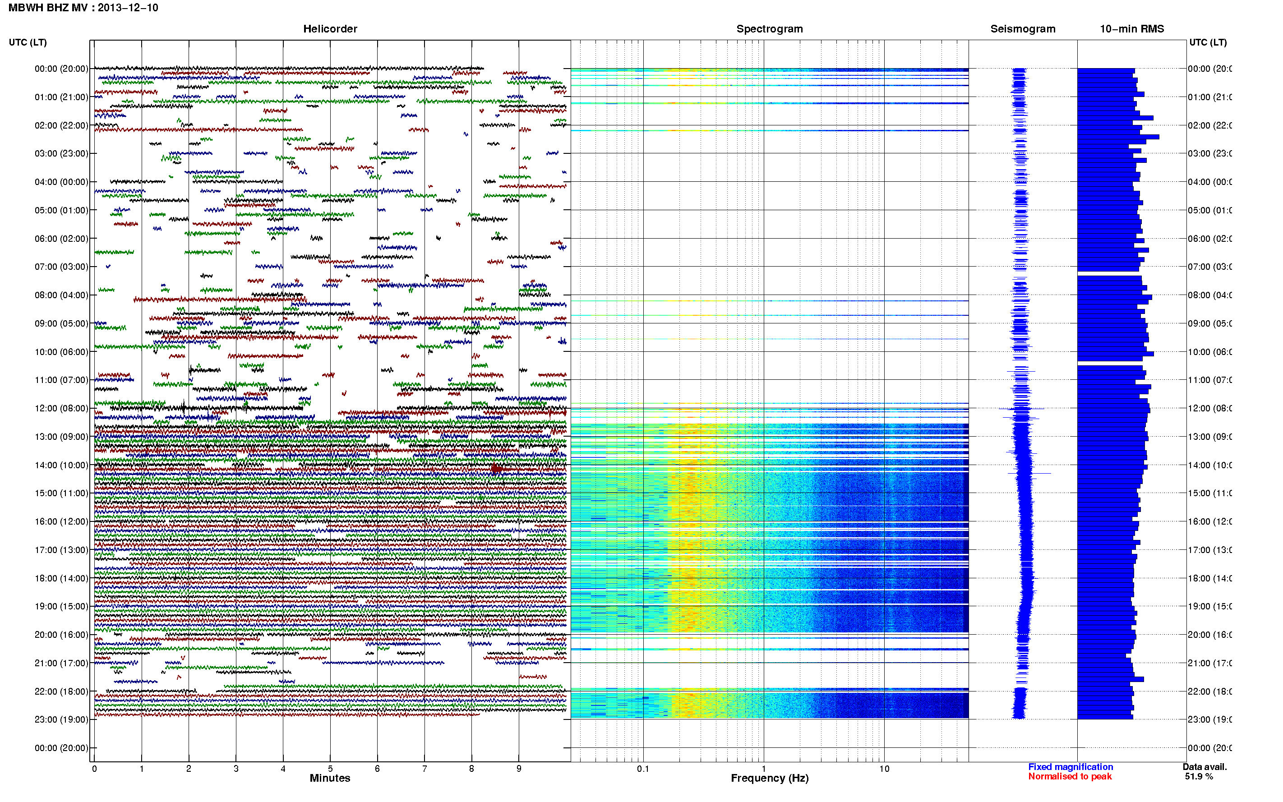This screenshot has width=1283, height=802.
Task: Click the 10 Hz frequency tick label
Action: point(884,769)
